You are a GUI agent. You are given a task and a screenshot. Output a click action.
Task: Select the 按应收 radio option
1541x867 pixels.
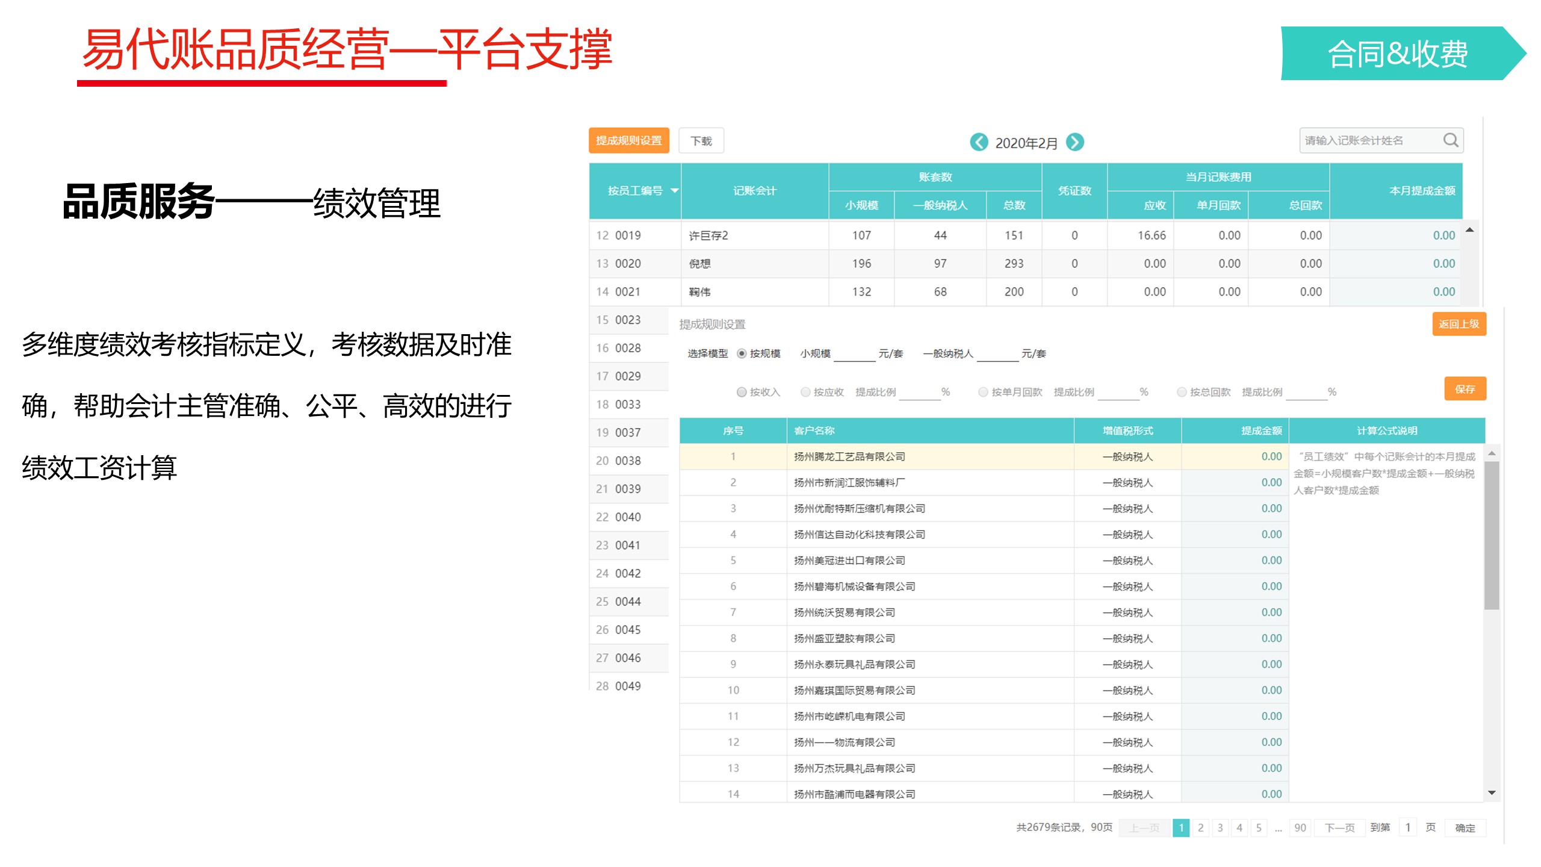pyautogui.click(x=805, y=393)
